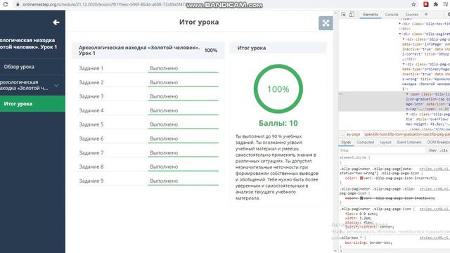Click the 'Задание 9' row
The width and height of the screenshot is (450, 253).
[x=148, y=181]
